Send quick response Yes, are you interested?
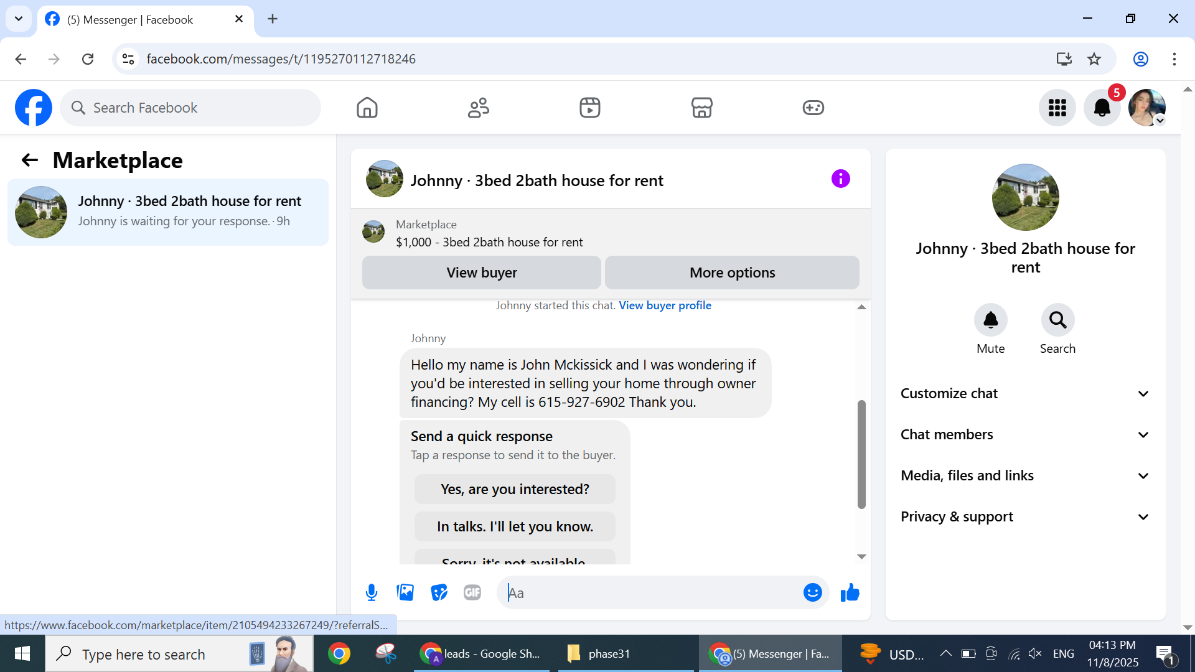This screenshot has height=672, width=1195. coord(515,489)
